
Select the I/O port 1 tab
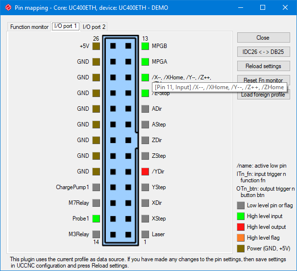click(x=65, y=26)
